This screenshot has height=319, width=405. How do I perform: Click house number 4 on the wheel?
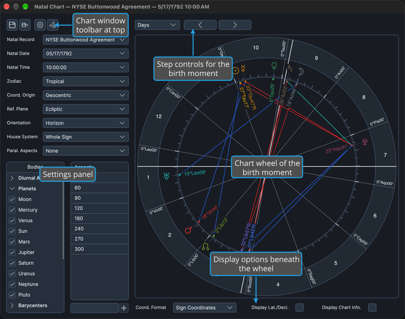pyautogui.click(x=278, y=284)
